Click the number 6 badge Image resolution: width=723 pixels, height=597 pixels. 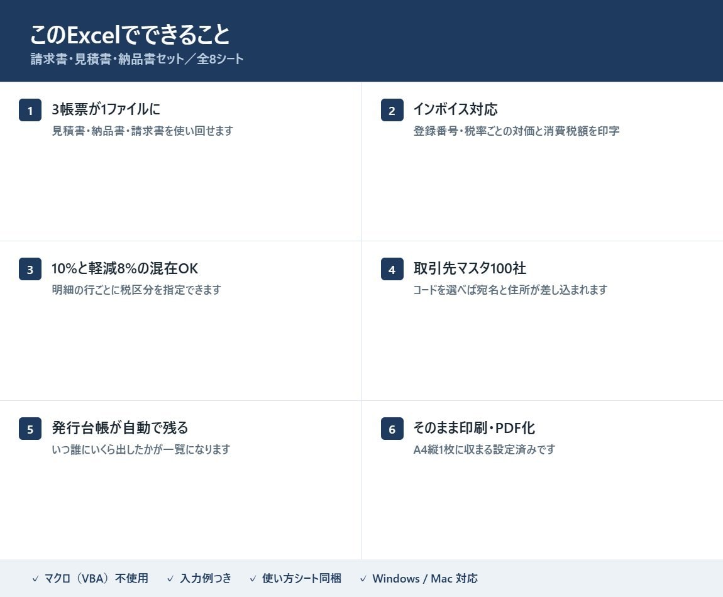(x=392, y=429)
